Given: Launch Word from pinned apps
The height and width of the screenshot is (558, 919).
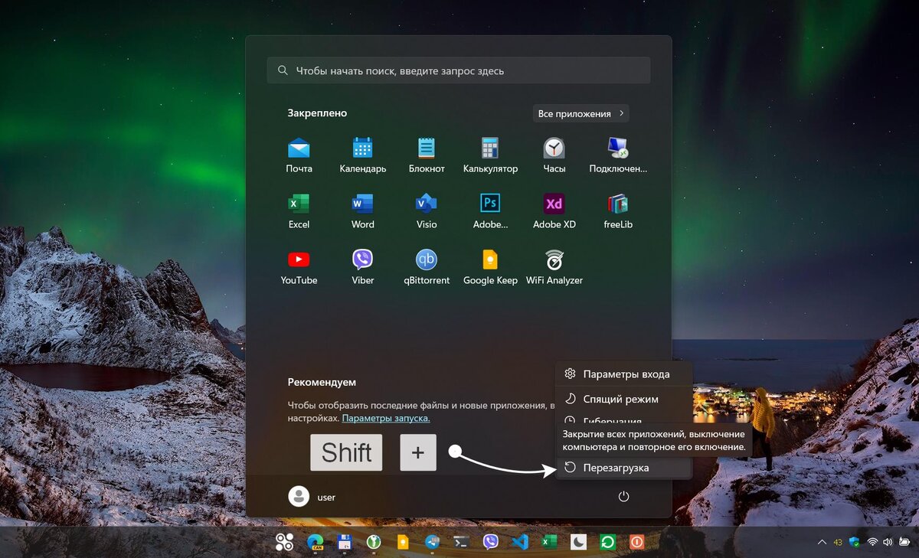Looking at the screenshot, I should 362,211.
